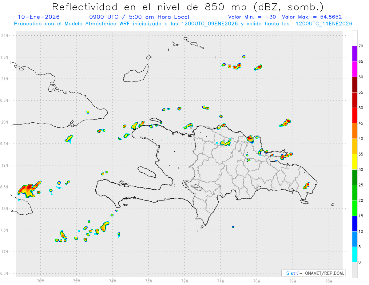Click the colorbar tick label '55'
Screen dimensions: 369x285
click(x=361, y=92)
